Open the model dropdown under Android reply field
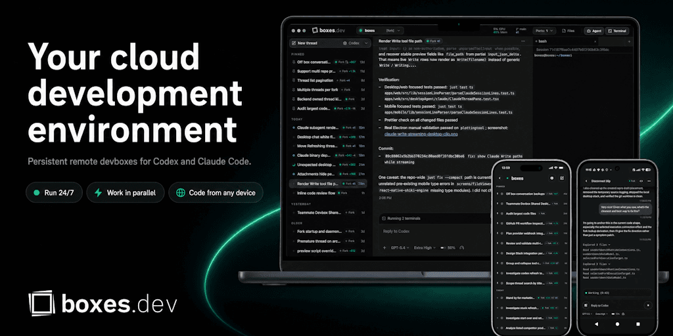The image size is (673, 336). (x=587, y=314)
